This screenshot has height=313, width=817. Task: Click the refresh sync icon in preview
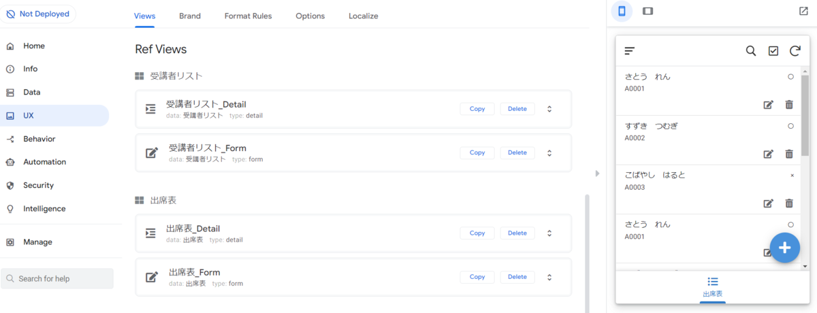[x=795, y=51]
